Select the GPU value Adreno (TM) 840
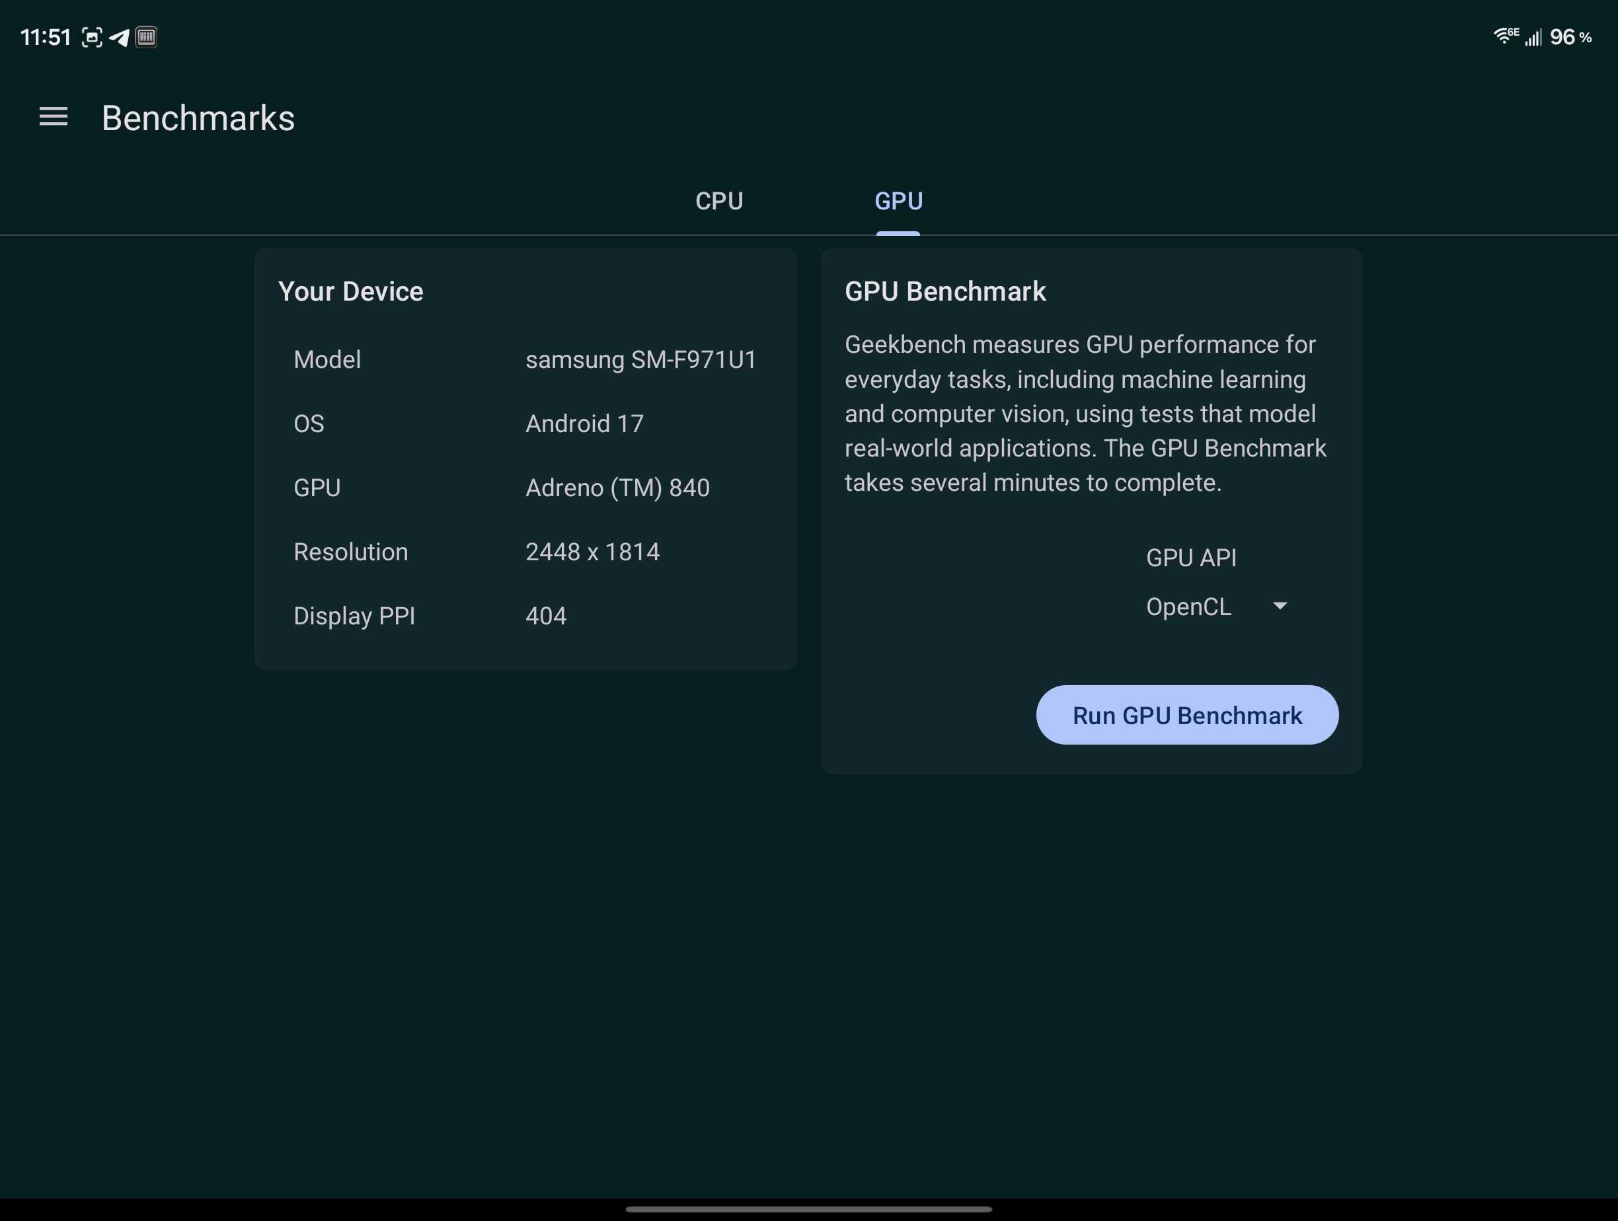The image size is (1618, 1221). click(617, 488)
